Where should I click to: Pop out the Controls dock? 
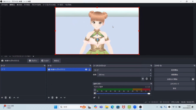pos(194,65)
